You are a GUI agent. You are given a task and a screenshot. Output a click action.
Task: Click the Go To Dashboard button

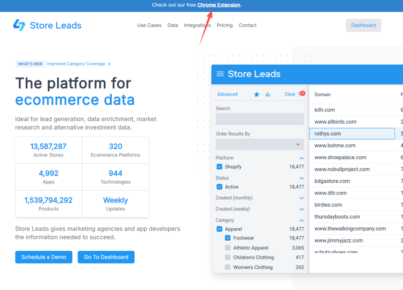point(106,257)
